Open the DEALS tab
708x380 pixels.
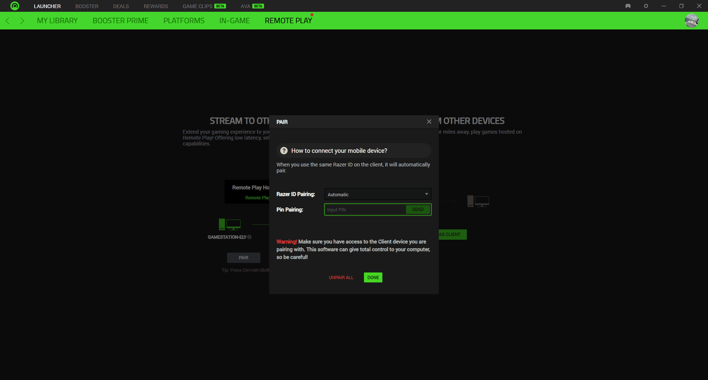(x=121, y=6)
